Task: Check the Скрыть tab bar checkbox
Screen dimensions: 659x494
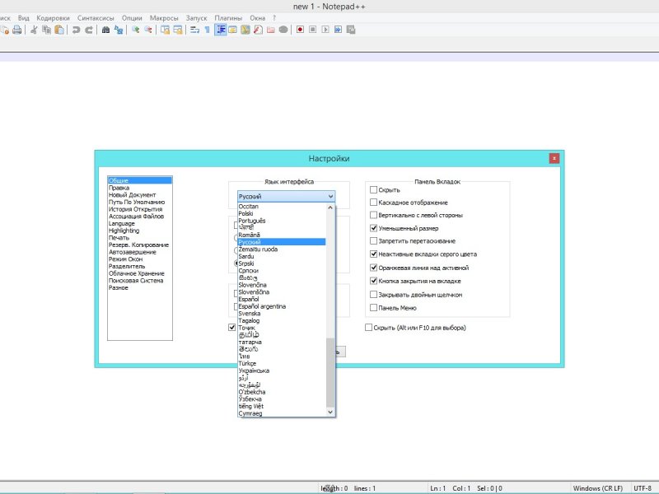Action: pyautogui.click(x=373, y=190)
